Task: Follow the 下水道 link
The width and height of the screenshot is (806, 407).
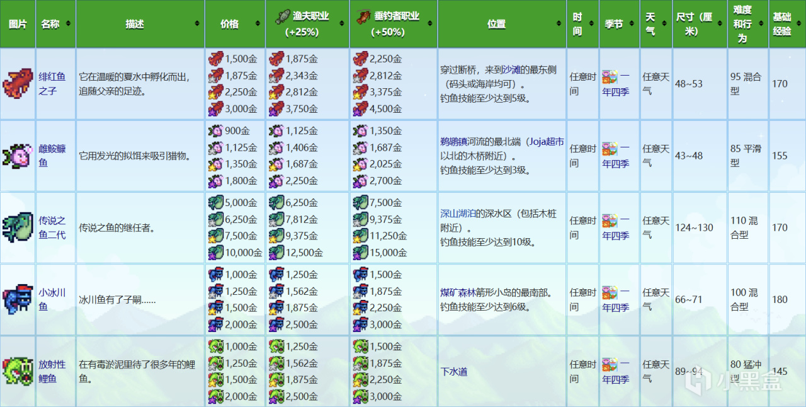Action: click(x=454, y=371)
